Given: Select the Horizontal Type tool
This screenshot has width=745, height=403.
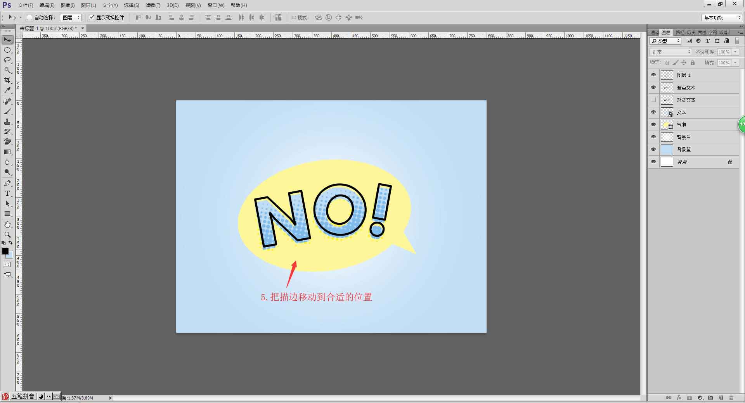Looking at the screenshot, I should (x=7, y=193).
